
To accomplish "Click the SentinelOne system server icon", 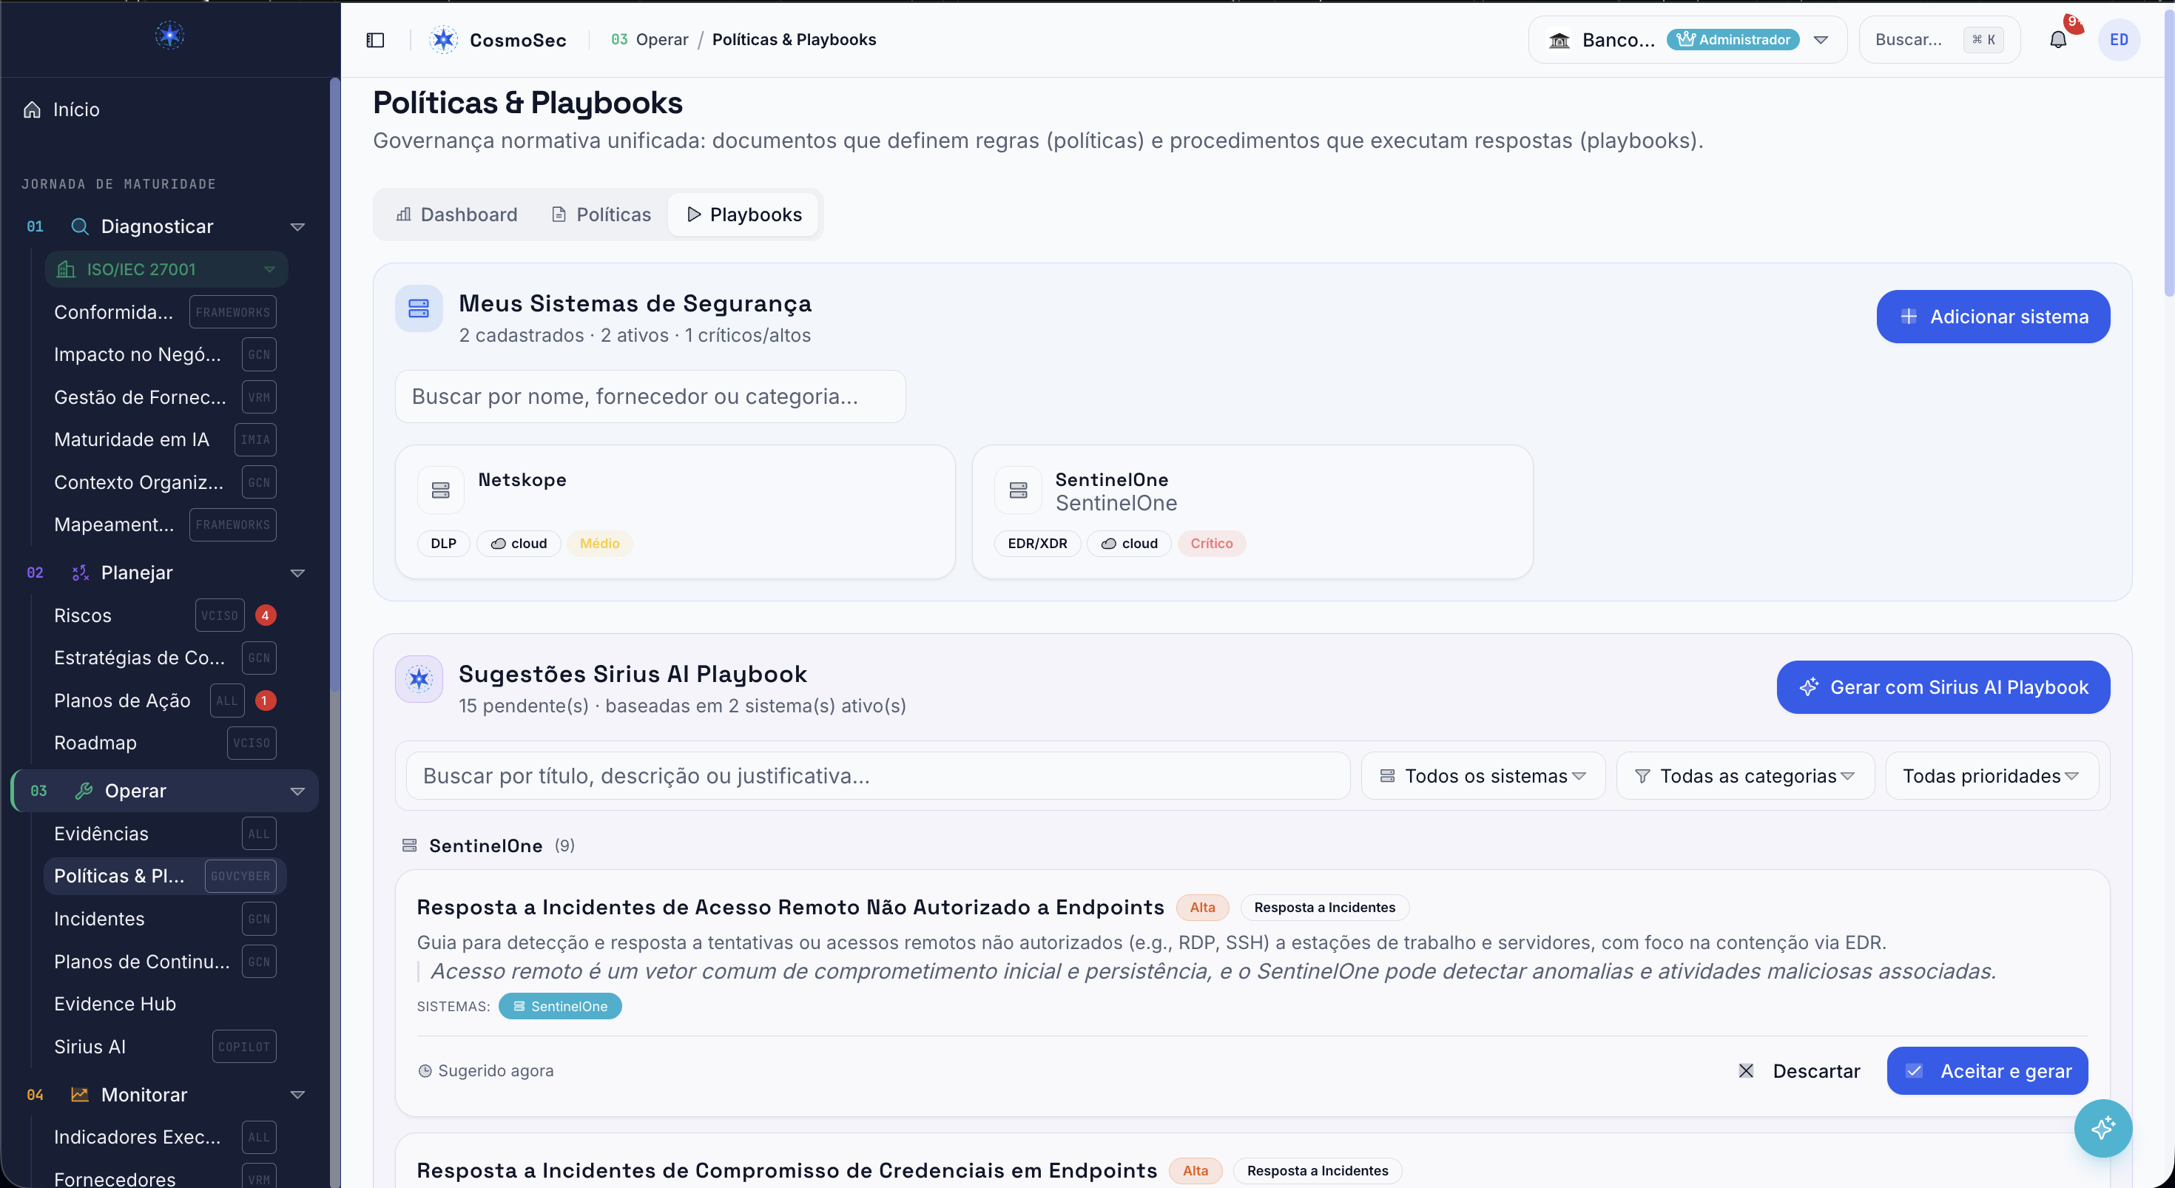I will (x=1018, y=490).
